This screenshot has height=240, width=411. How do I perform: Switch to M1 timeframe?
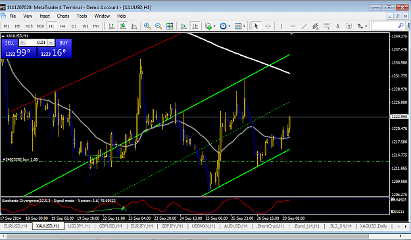pyautogui.click(x=7, y=26)
